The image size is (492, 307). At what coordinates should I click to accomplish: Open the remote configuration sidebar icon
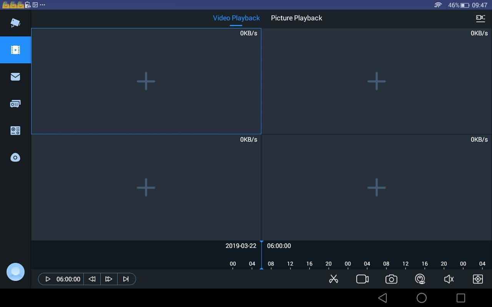pyautogui.click(x=15, y=130)
